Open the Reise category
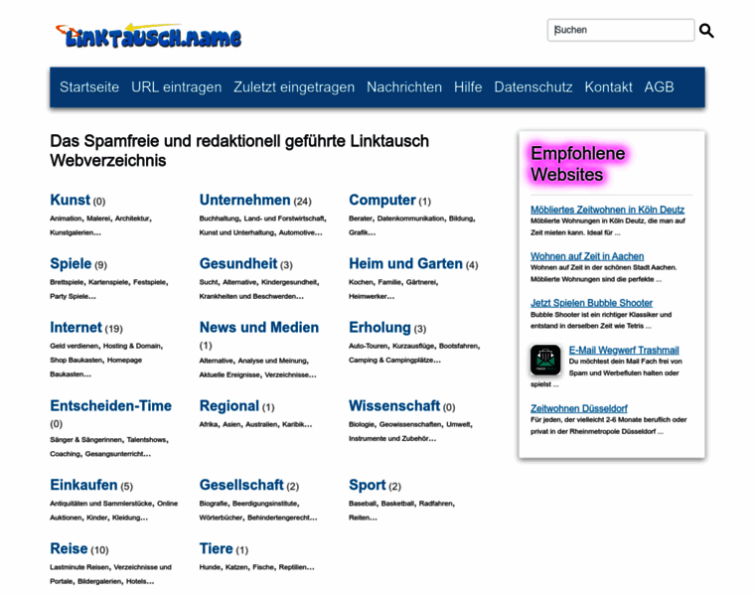This screenshot has height=596, width=755. pos(69,548)
